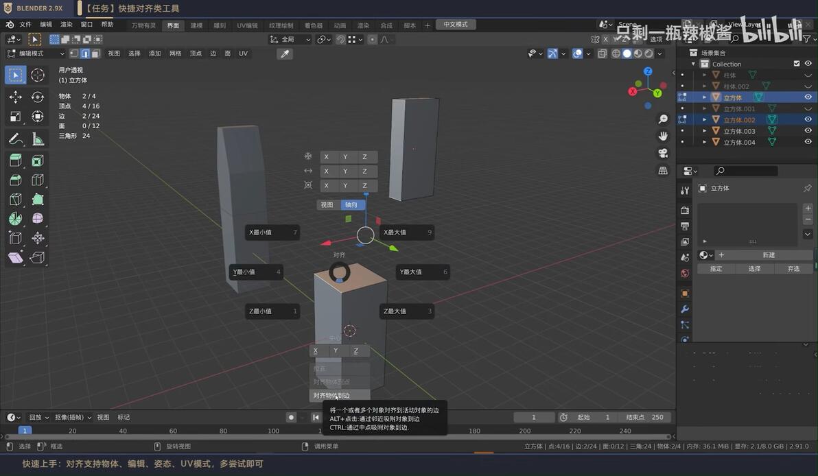Viewport: 818px width, 476px height.
Task: Open the 全局 transform orientation dropdown
Action: (290, 40)
